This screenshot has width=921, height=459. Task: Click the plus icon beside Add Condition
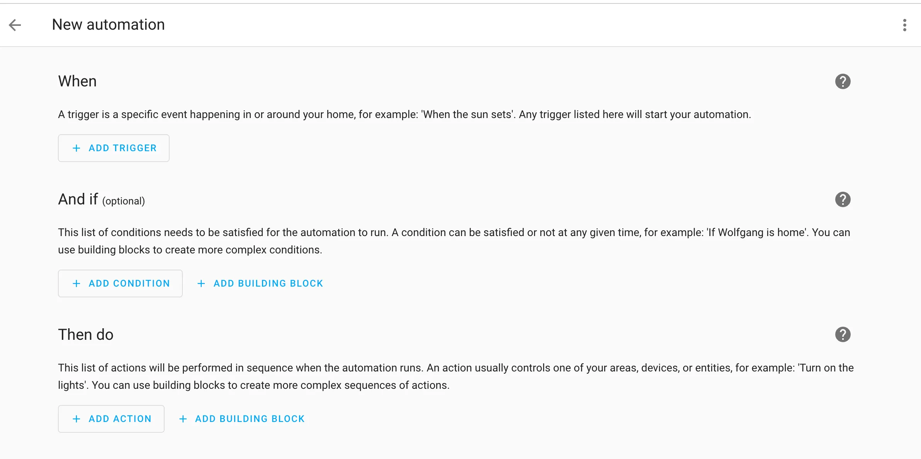pos(76,283)
